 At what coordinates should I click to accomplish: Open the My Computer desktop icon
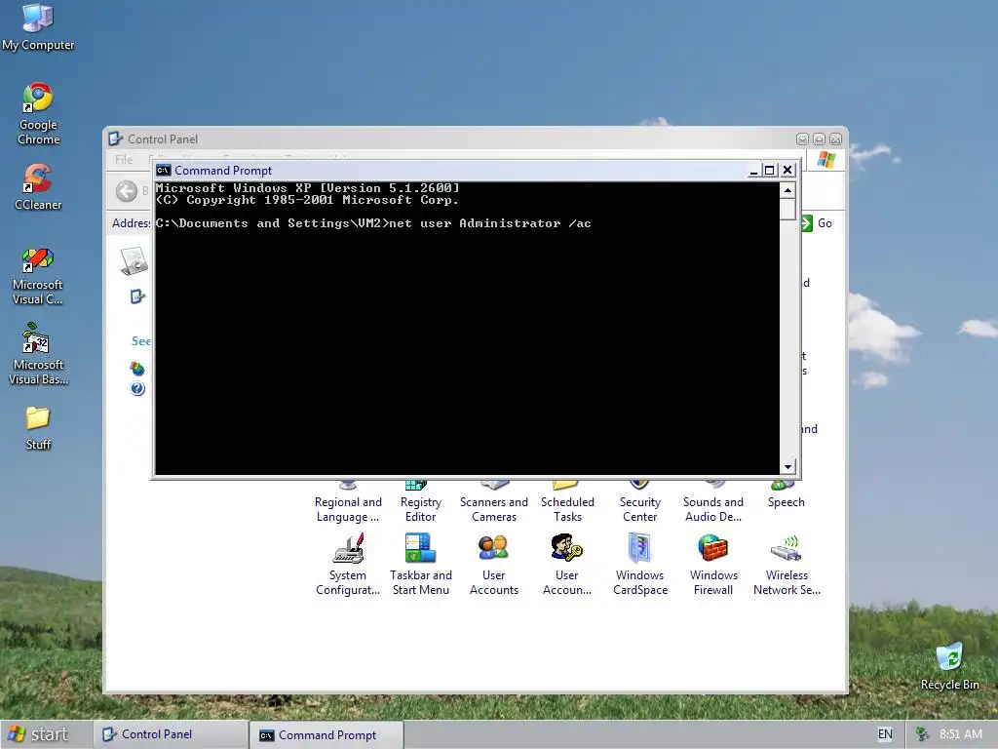click(38, 27)
